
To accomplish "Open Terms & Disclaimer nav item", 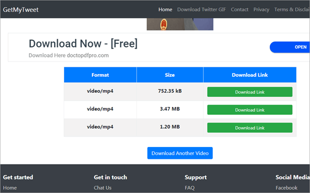I will pos(292,9).
